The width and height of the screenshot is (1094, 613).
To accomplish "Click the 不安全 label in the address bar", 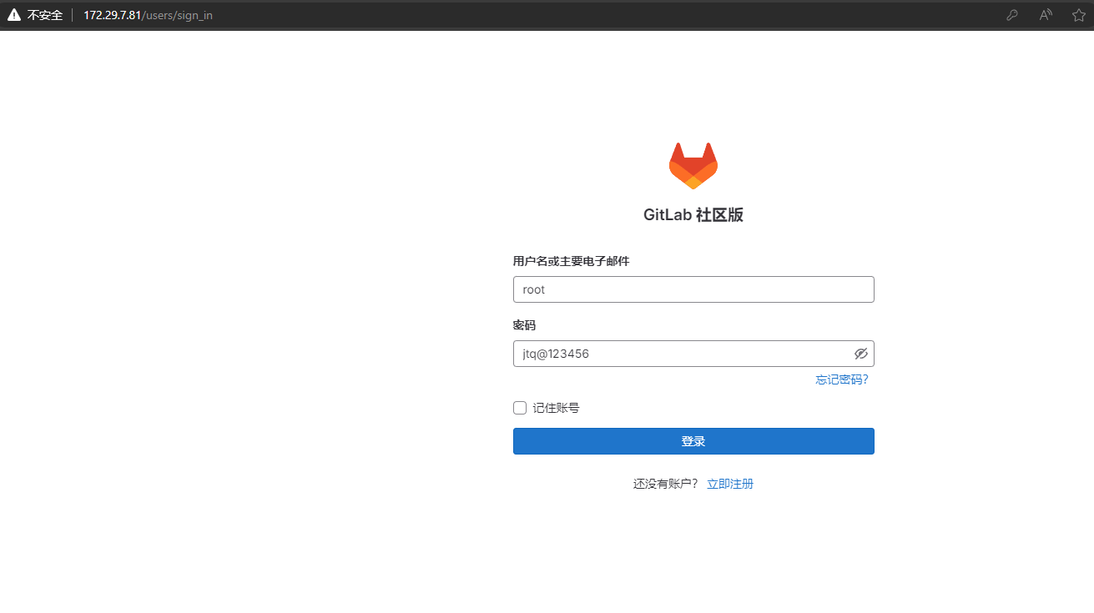I will pos(45,15).
